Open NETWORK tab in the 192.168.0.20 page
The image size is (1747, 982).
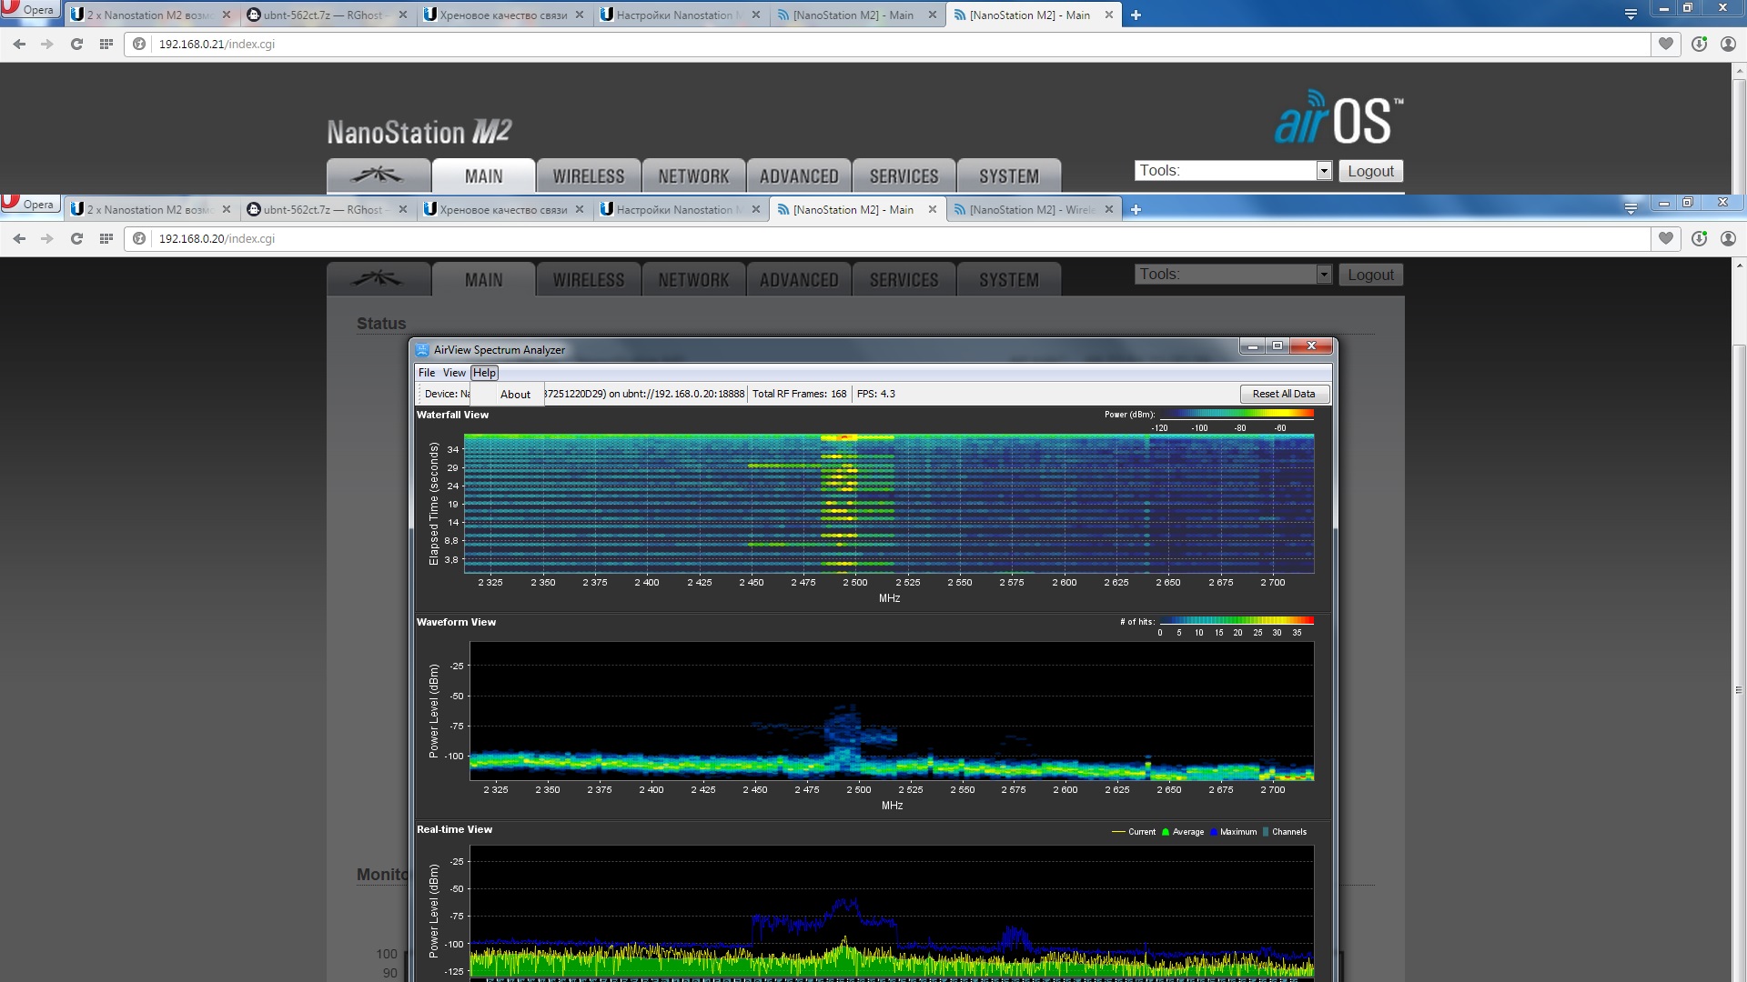point(694,280)
